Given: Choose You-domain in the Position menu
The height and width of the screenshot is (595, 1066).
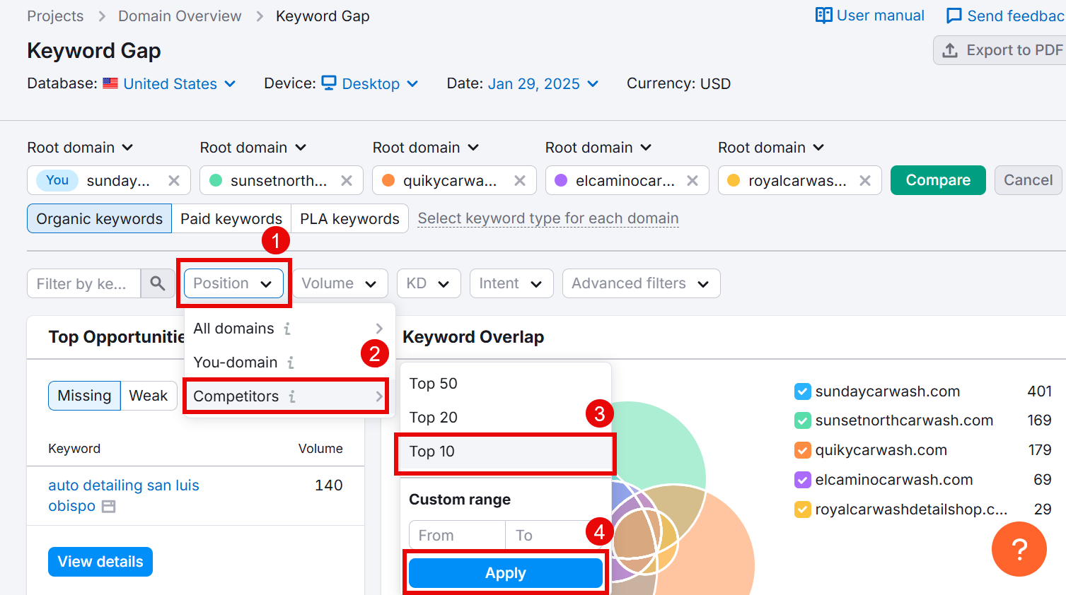Looking at the screenshot, I should click(289, 363).
